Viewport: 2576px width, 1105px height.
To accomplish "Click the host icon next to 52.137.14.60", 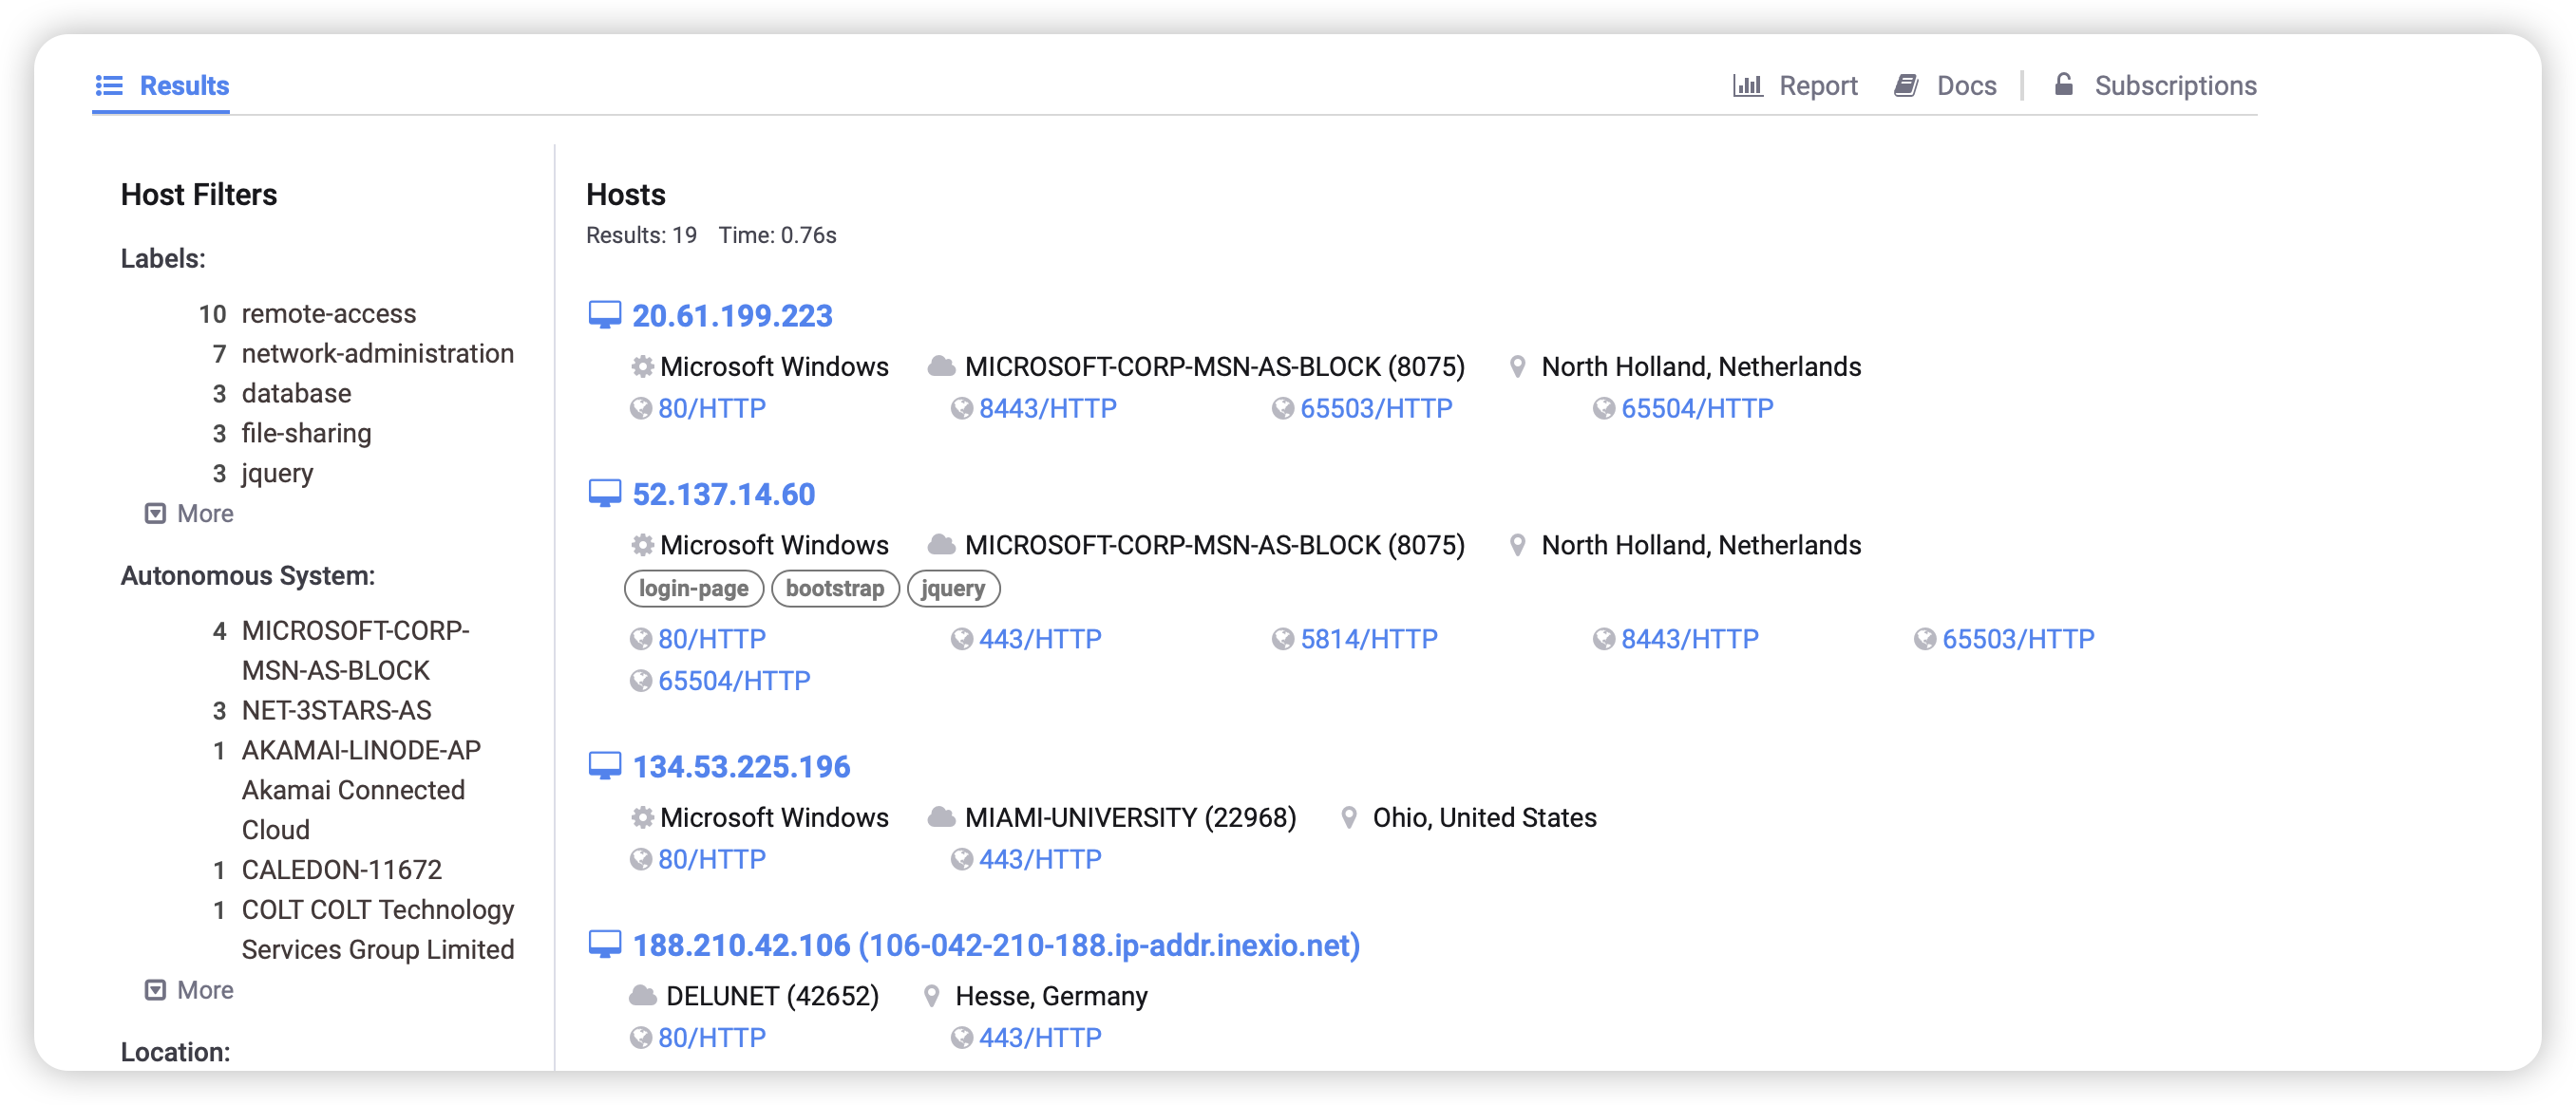I will pos(604,495).
